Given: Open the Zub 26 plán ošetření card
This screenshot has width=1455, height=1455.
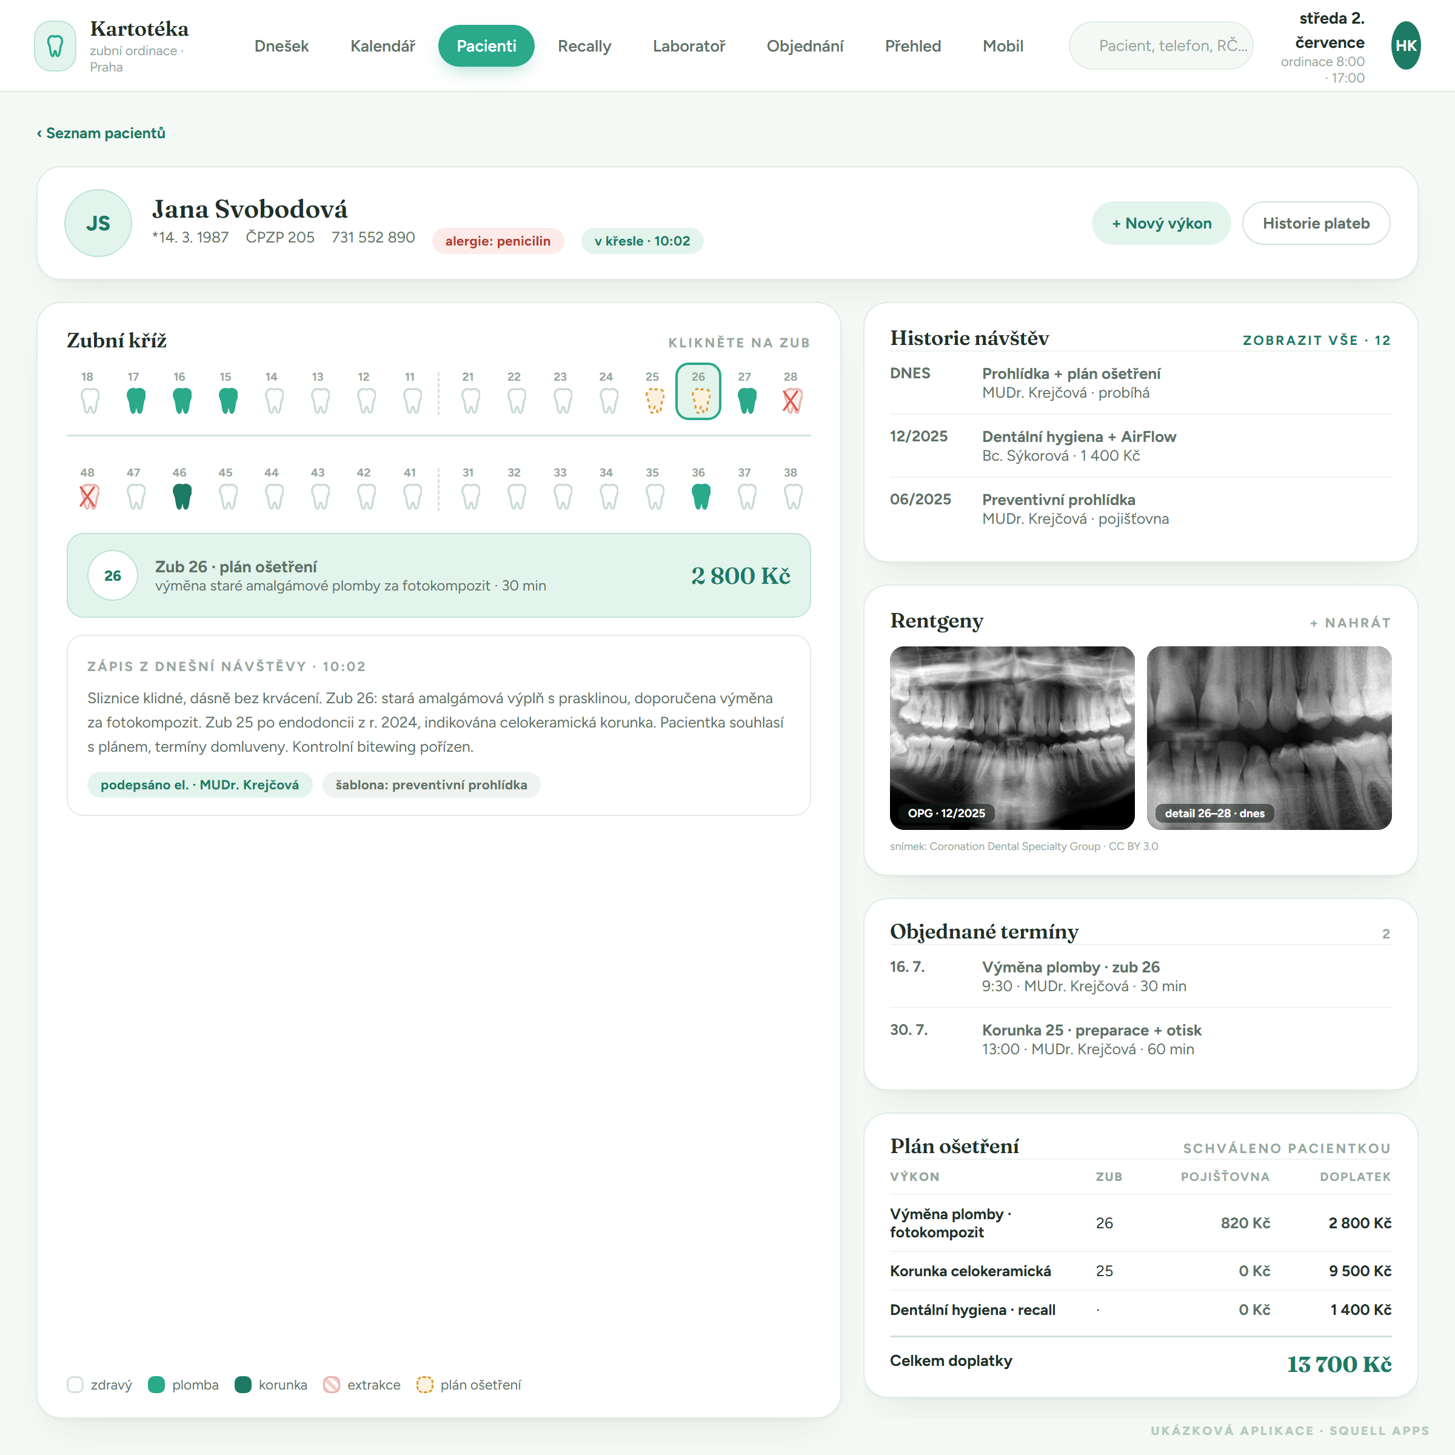Looking at the screenshot, I should coord(438,575).
